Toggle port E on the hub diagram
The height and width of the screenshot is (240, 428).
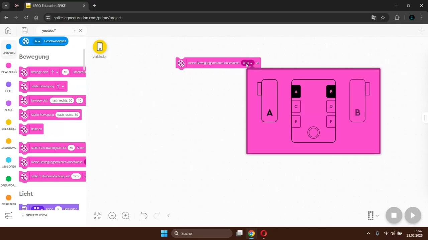pyautogui.click(x=296, y=122)
